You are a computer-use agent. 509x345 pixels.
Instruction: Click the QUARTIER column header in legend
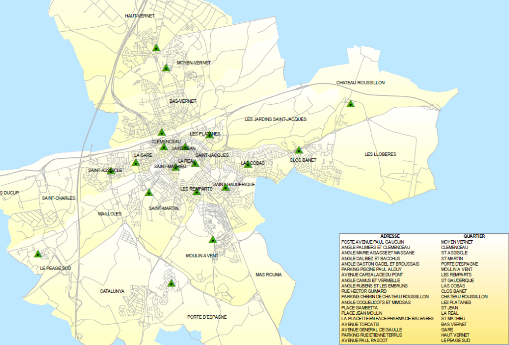[x=474, y=236]
